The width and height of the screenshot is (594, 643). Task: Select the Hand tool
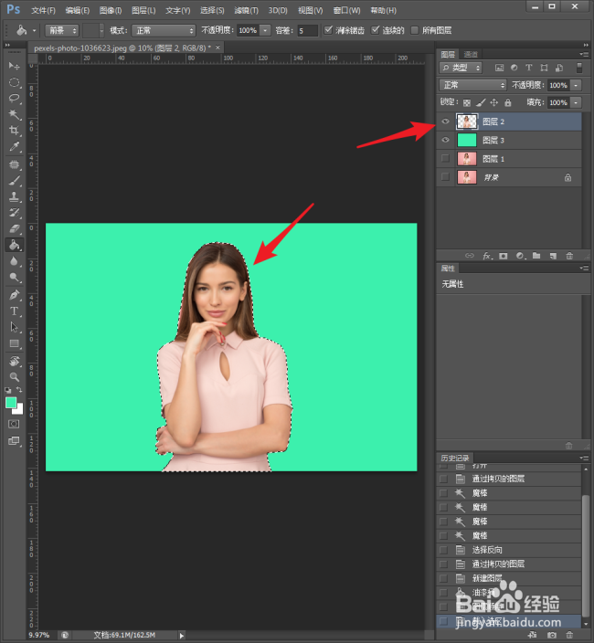coord(15,362)
